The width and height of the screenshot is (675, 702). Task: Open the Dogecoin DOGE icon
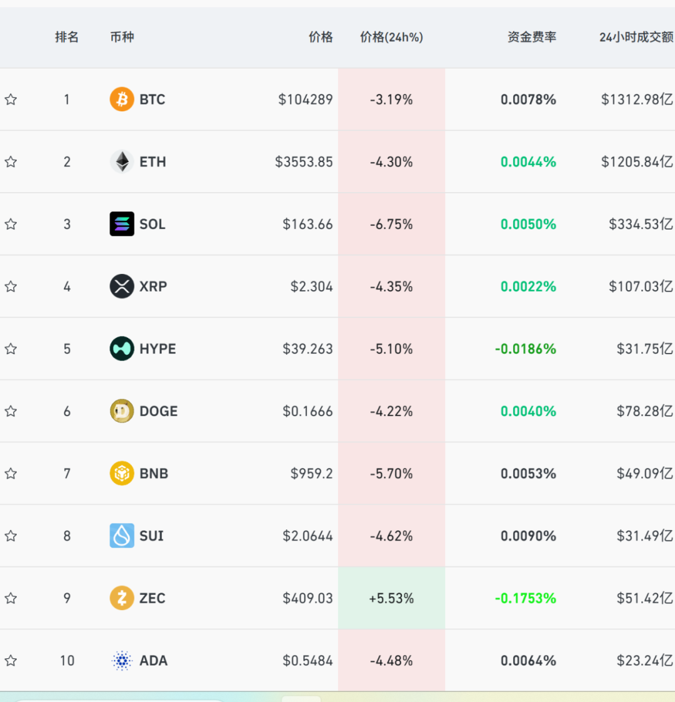122,411
